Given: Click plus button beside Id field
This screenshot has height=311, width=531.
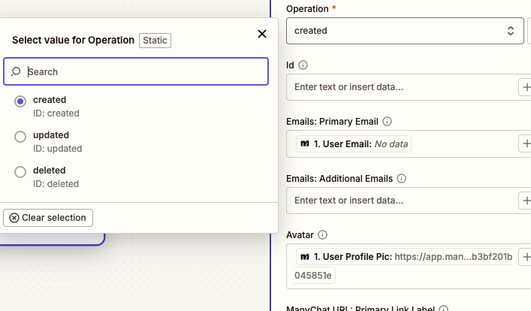Looking at the screenshot, I should click(x=525, y=87).
